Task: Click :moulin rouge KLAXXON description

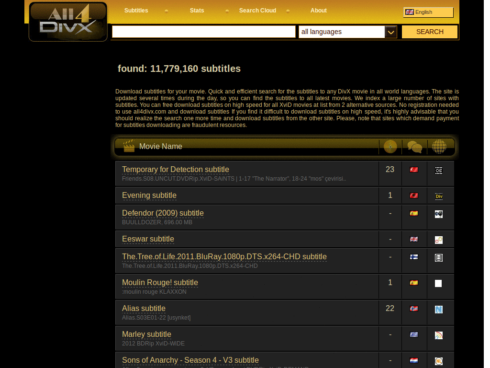Action: coord(154,292)
